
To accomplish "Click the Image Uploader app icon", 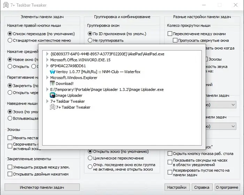I will (x=53, y=95).
